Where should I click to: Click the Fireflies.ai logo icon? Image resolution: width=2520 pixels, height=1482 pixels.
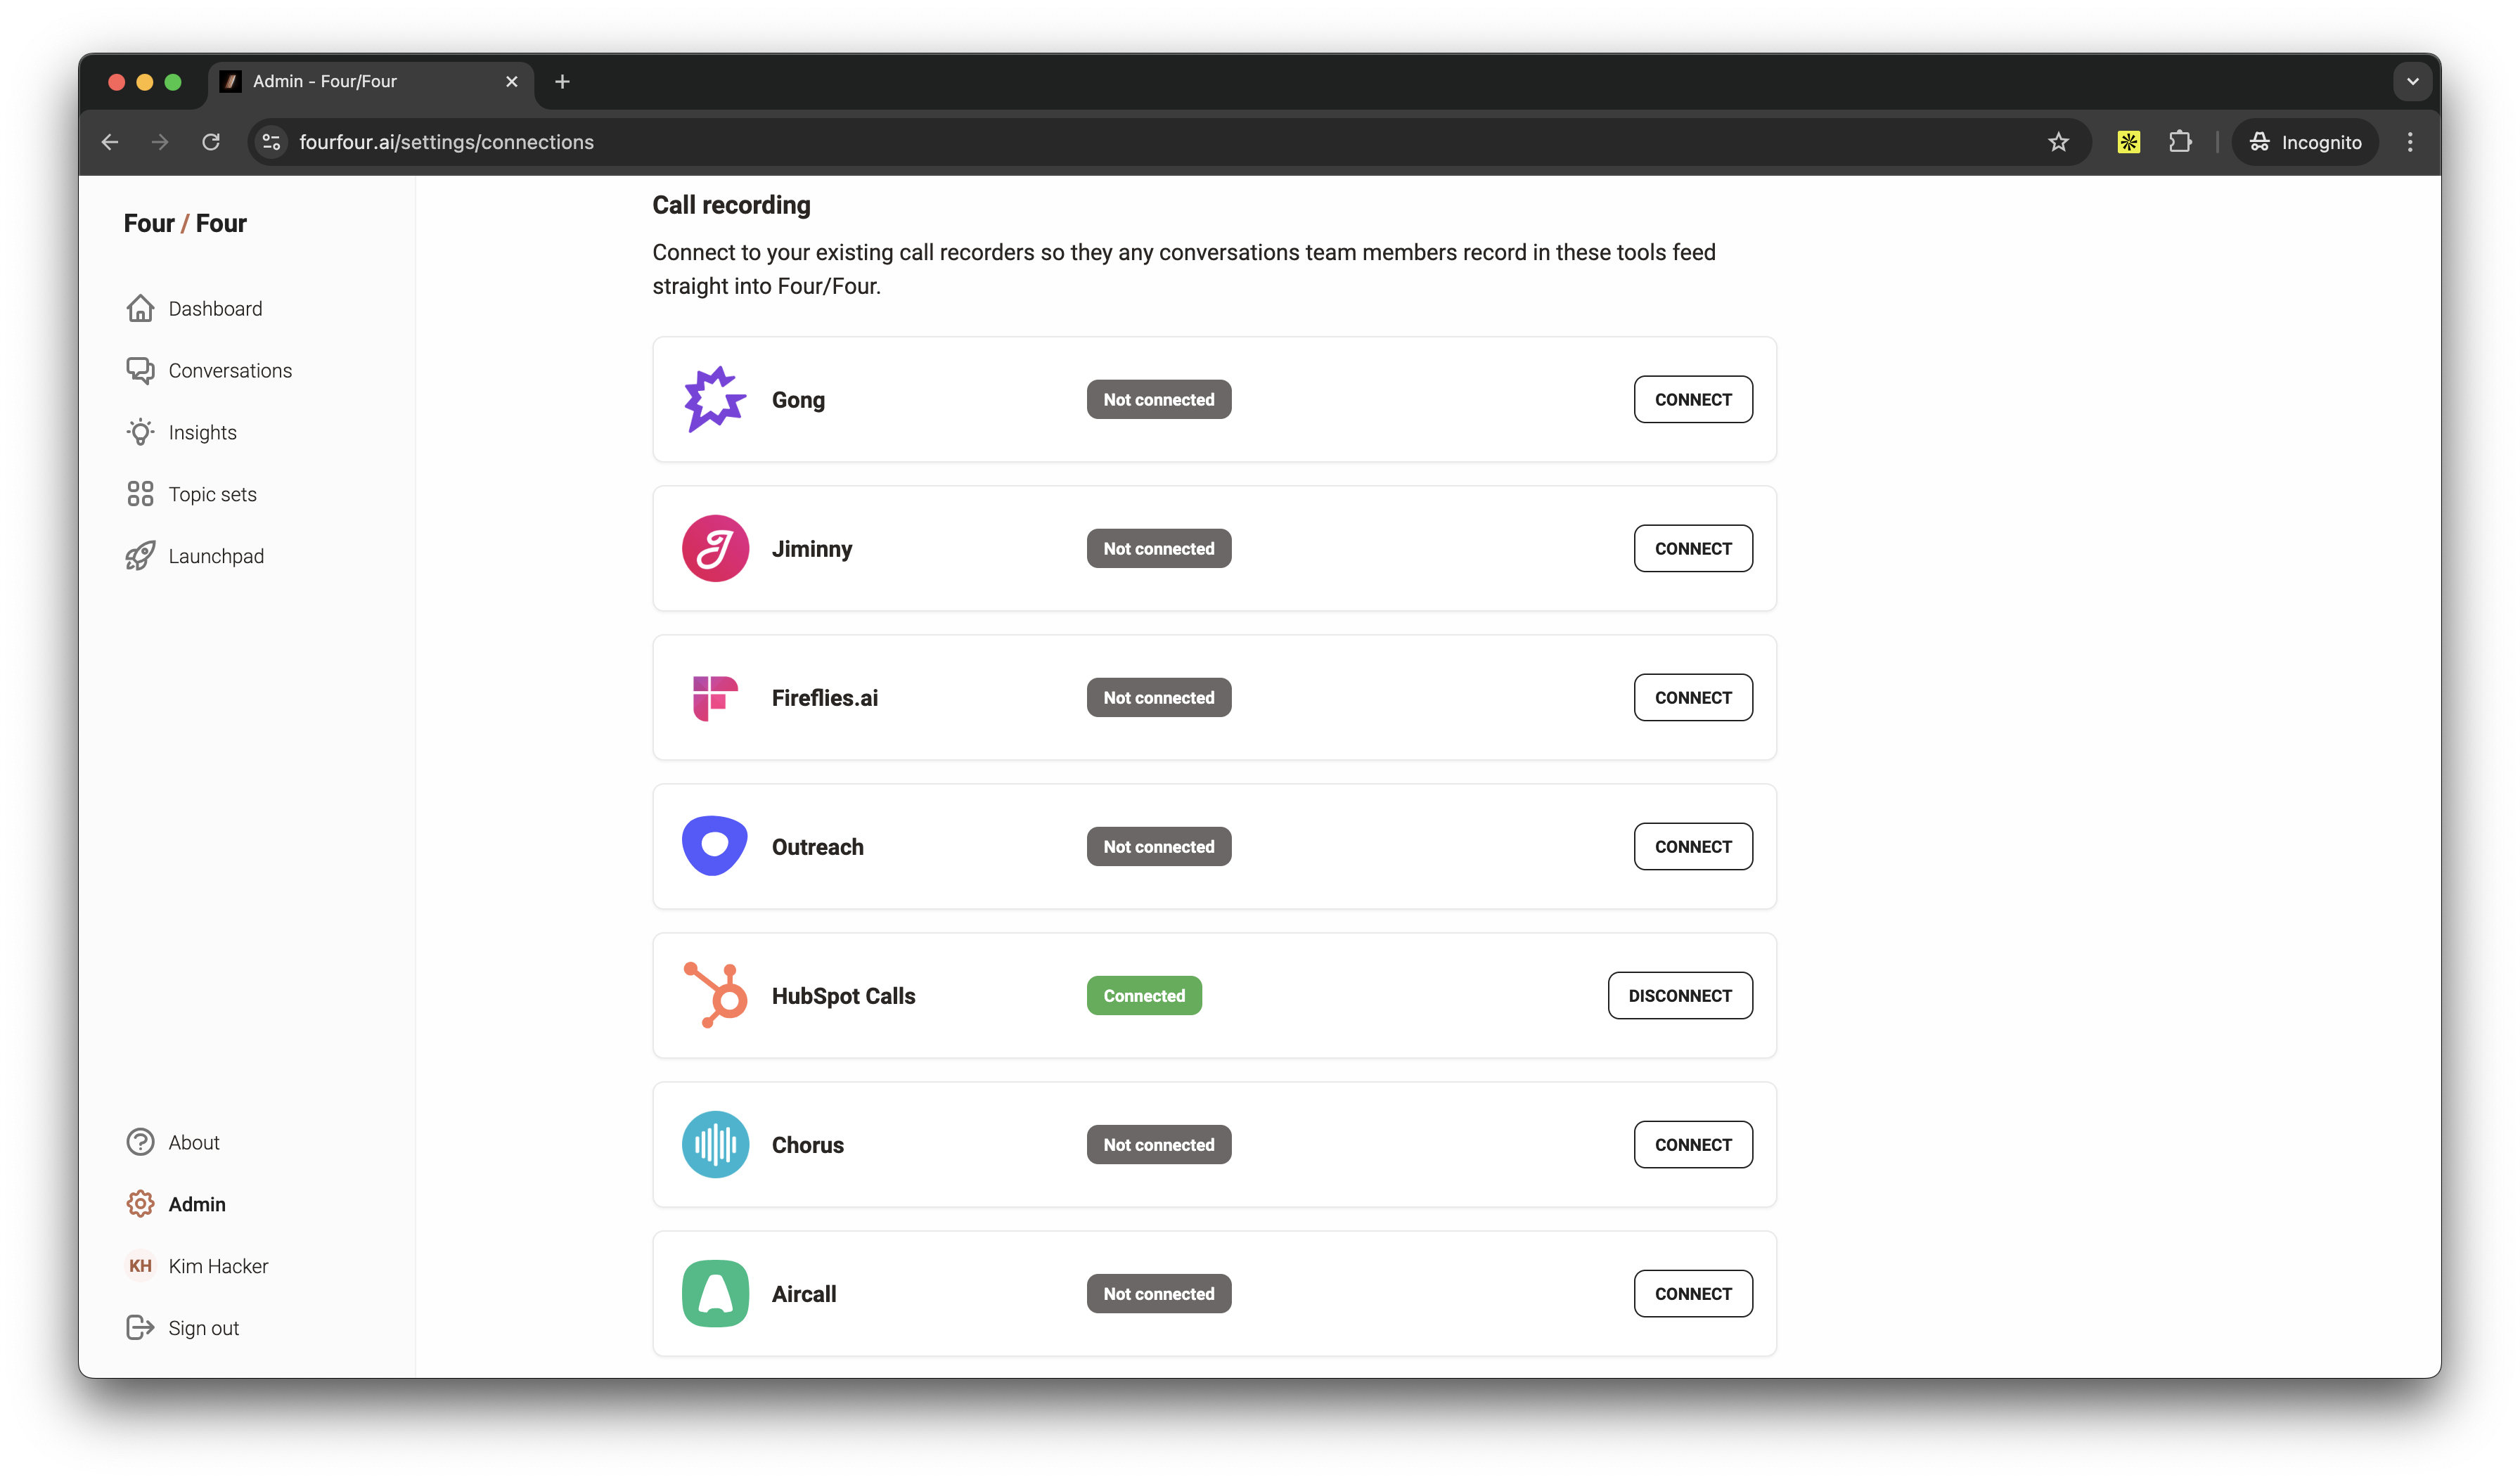[x=715, y=697]
